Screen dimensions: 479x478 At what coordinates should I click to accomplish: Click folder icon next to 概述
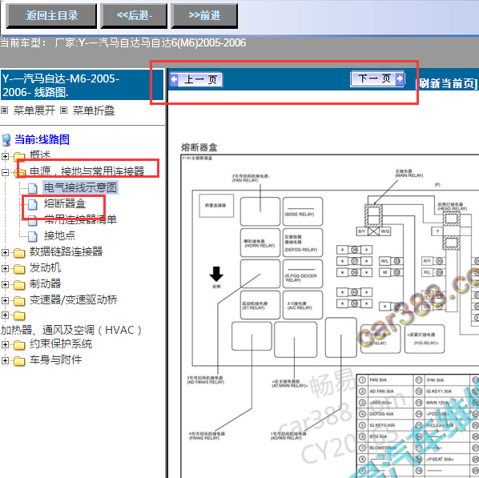pyautogui.click(x=19, y=157)
